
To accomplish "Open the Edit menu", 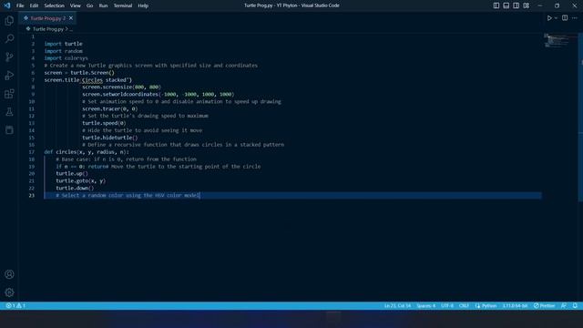I will pos(34,5).
